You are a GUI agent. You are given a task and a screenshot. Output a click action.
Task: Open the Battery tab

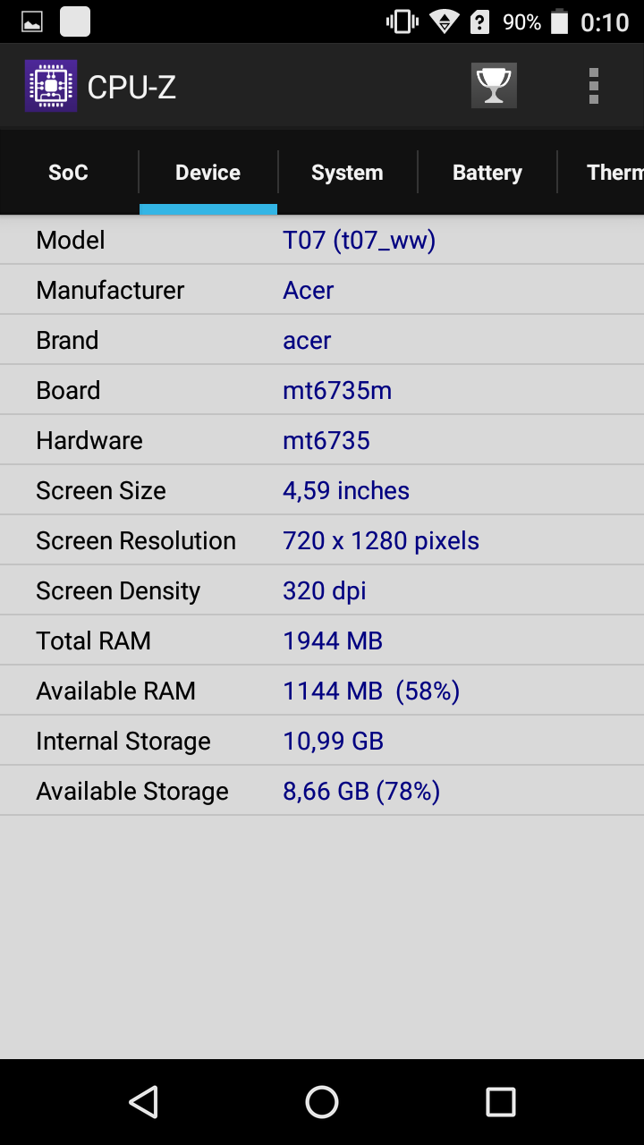coord(487,173)
